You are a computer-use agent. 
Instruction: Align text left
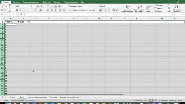[48, 10]
